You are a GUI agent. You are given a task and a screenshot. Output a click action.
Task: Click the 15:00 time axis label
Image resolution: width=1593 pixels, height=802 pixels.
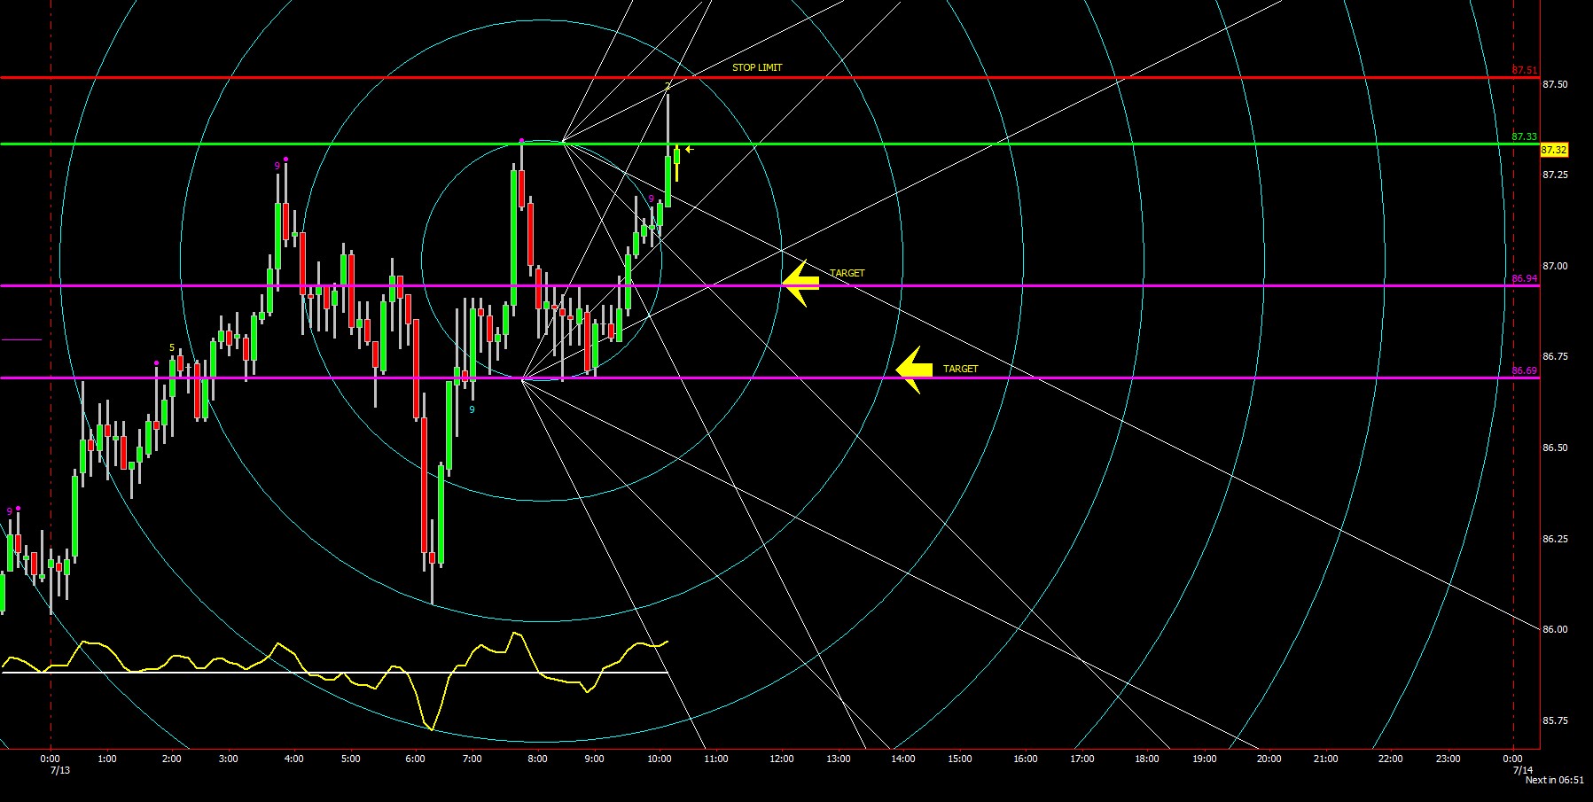959,759
